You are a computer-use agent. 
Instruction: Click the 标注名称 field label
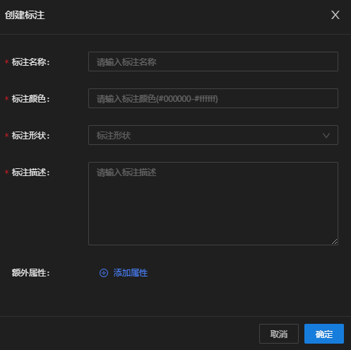point(30,62)
